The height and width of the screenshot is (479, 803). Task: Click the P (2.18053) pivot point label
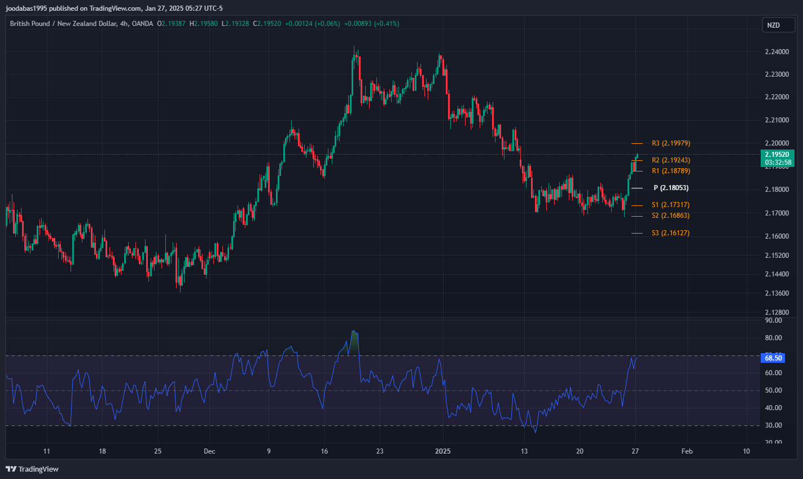pos(671,188)
